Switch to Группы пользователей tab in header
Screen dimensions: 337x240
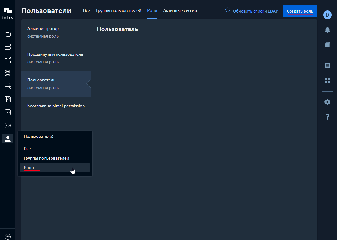(119, 10)
